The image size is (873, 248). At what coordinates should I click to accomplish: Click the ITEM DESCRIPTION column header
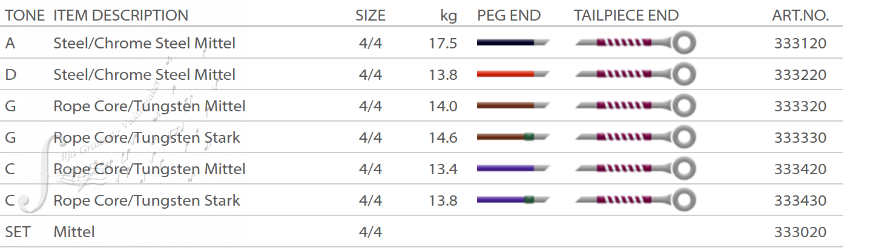(x=121, y=15)
